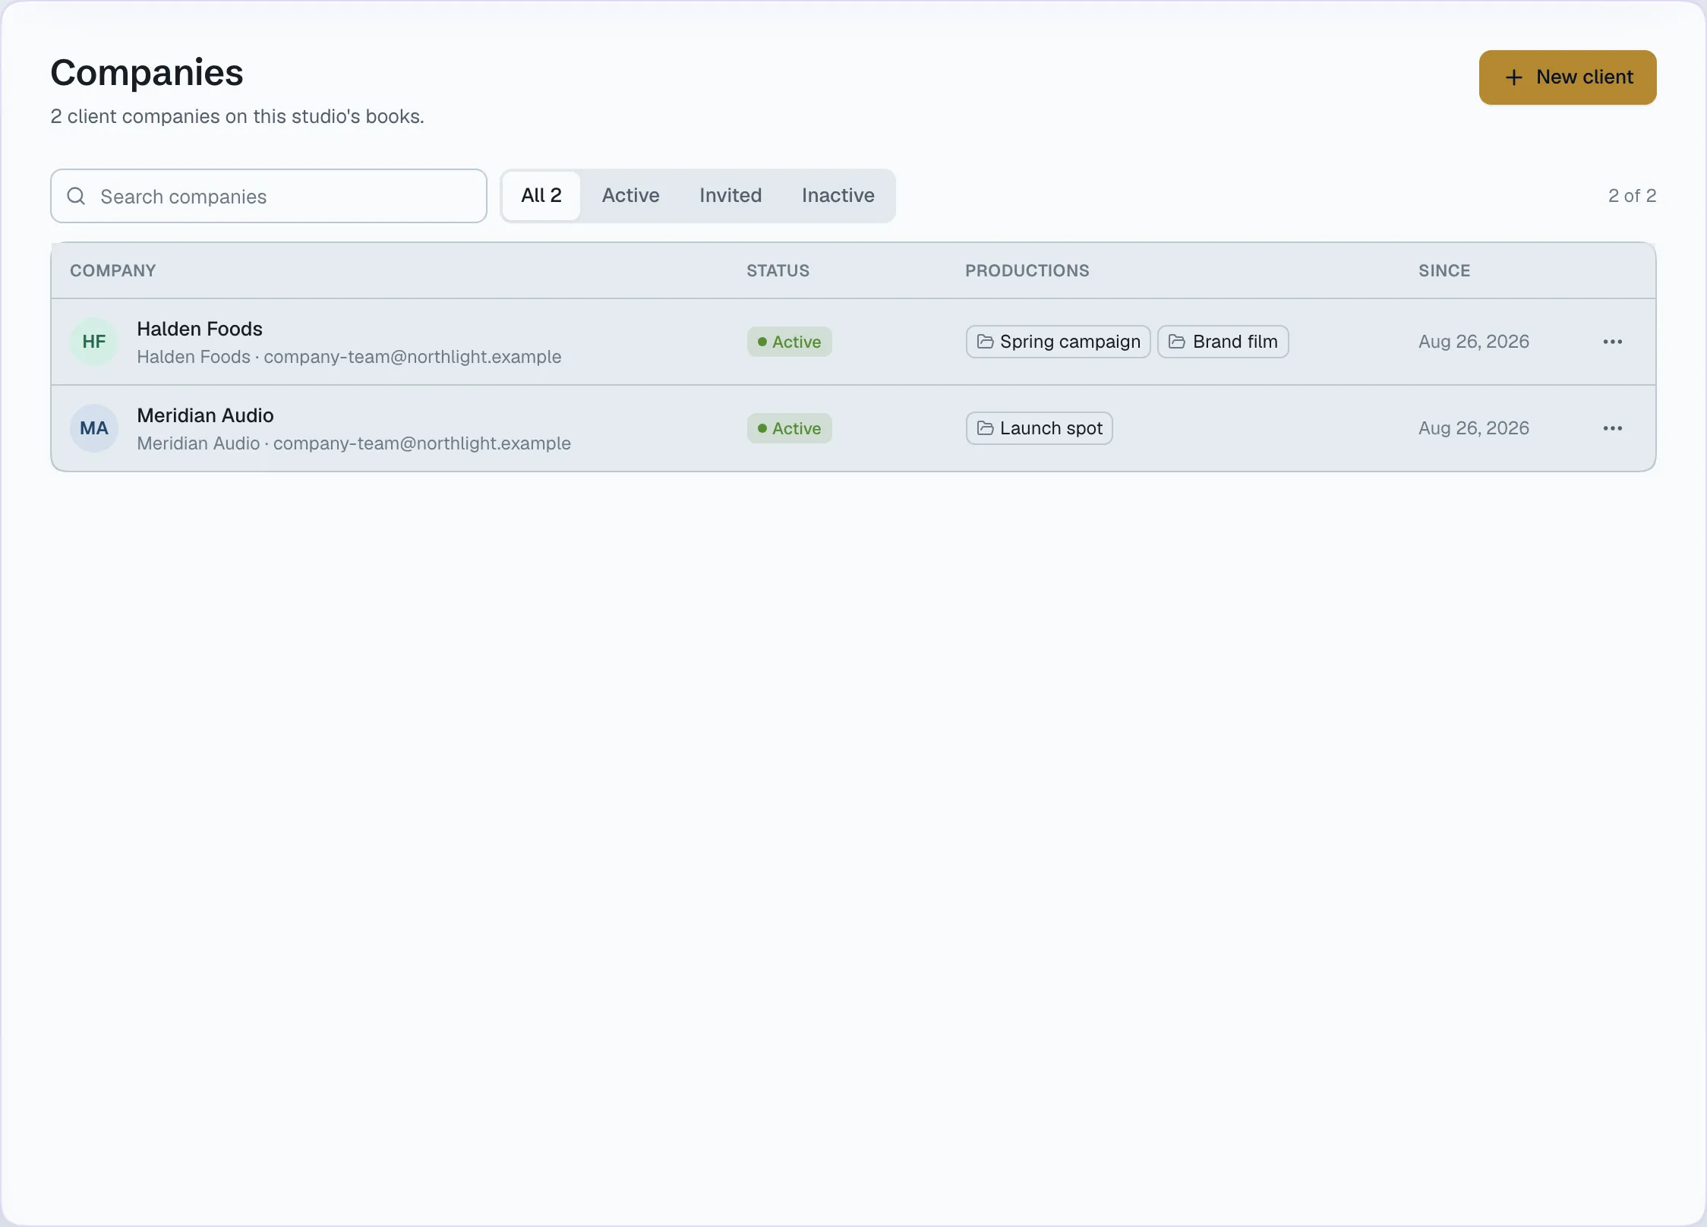The width and height of the screenshot is (1707, 1227).
Task: Click Meridian Audio contact email subtitle
Action: coord(354,443)
